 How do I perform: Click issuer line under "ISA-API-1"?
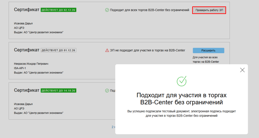click(39, 73)
